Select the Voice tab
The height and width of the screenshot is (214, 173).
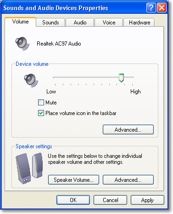point(109,23)
